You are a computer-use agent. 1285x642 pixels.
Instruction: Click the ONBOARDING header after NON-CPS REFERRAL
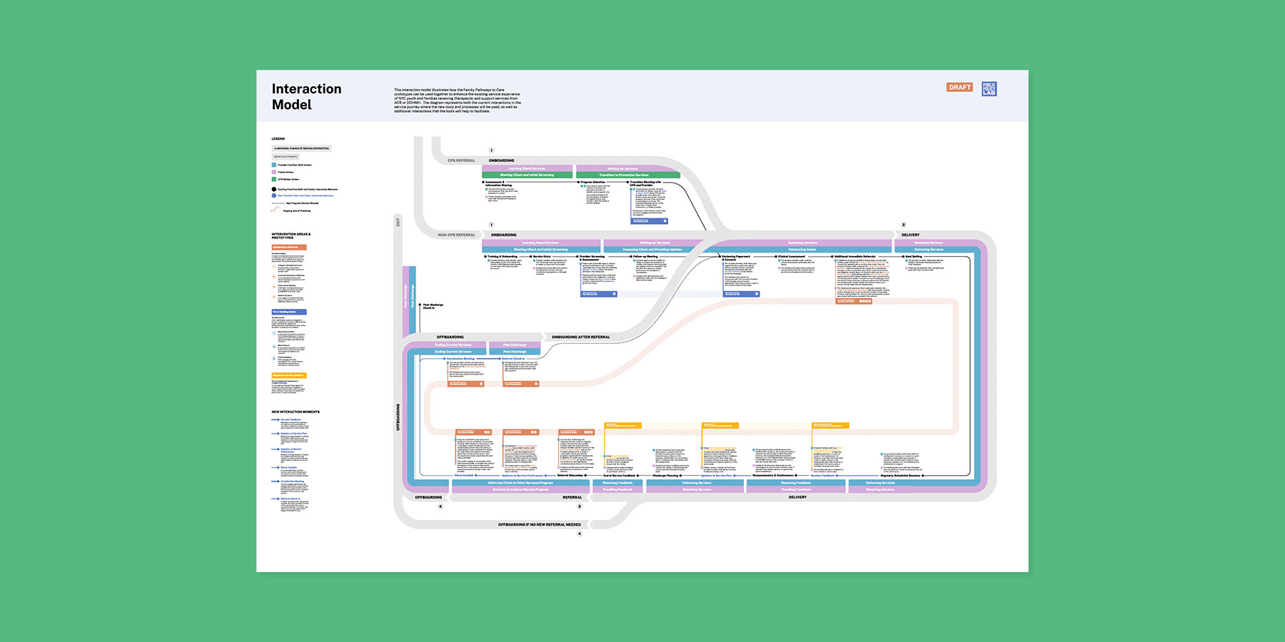click(x=504, y=235)
